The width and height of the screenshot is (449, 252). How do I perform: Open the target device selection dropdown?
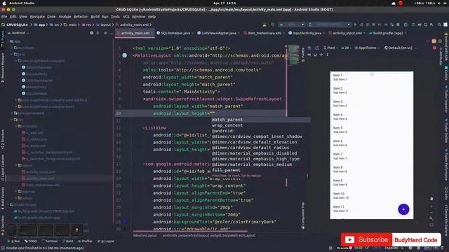click(330, 25)
